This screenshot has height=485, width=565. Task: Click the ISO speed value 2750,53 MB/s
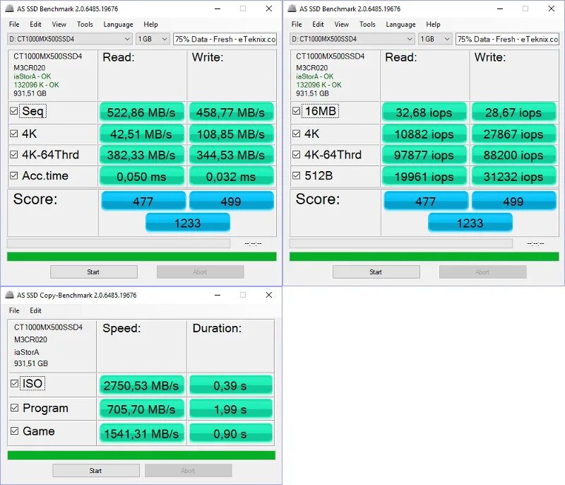point(142,385)
